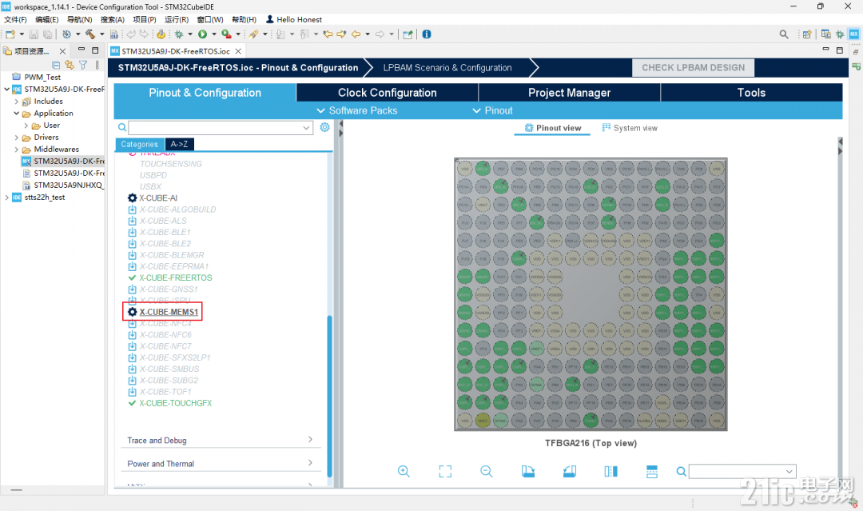Image resolution: width=863 pixels, height=511 pixels.
Task: Zoom in on the pinout view
Action: pos(404,471)
